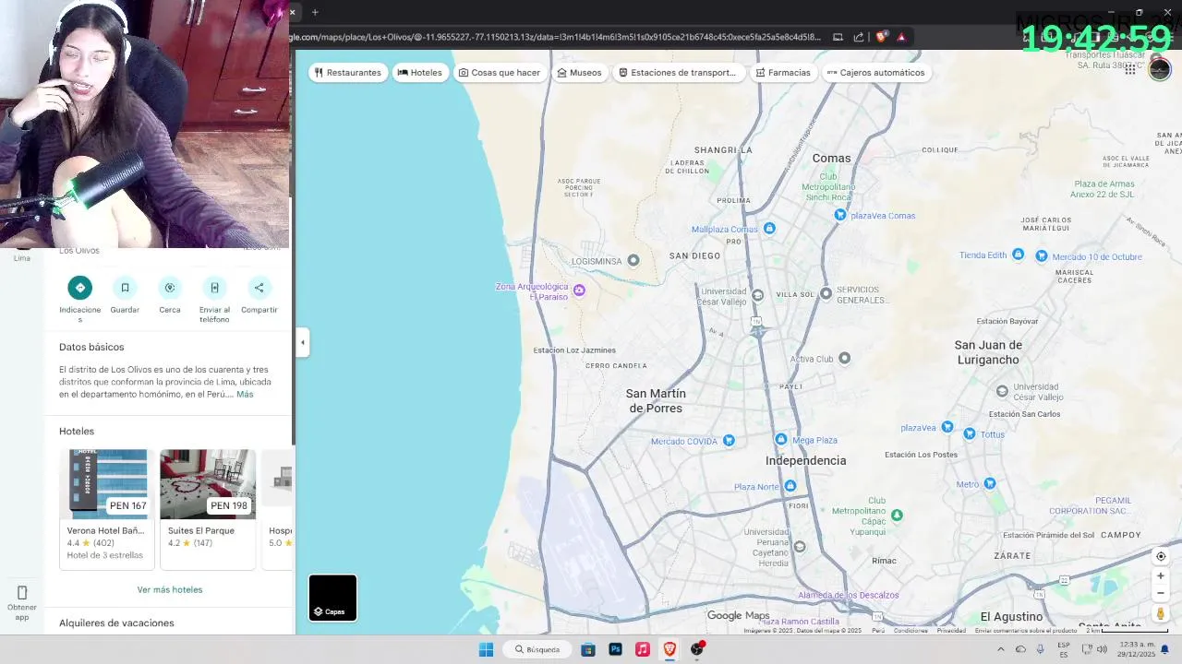
Task: Filter map by Hoteles chip
Action: pyautogui.click(x=420, y=72)
